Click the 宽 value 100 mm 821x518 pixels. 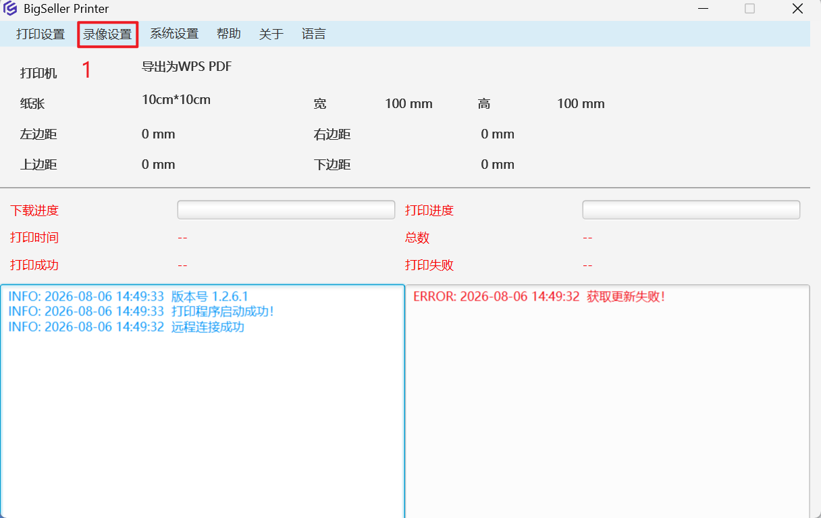(408, 104)
